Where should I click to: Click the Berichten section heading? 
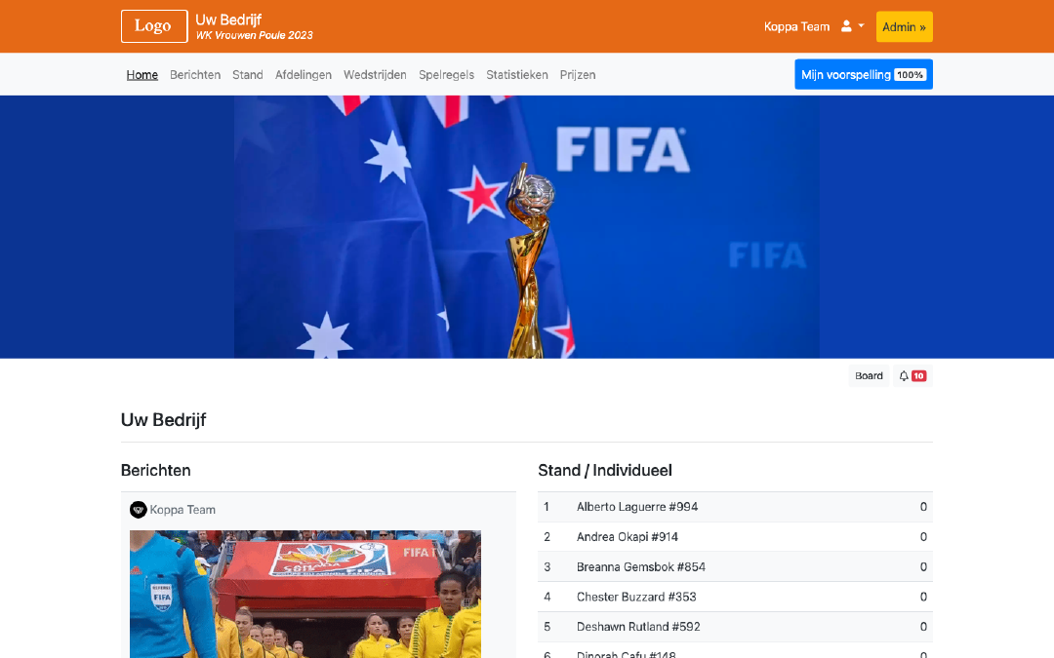156,470
